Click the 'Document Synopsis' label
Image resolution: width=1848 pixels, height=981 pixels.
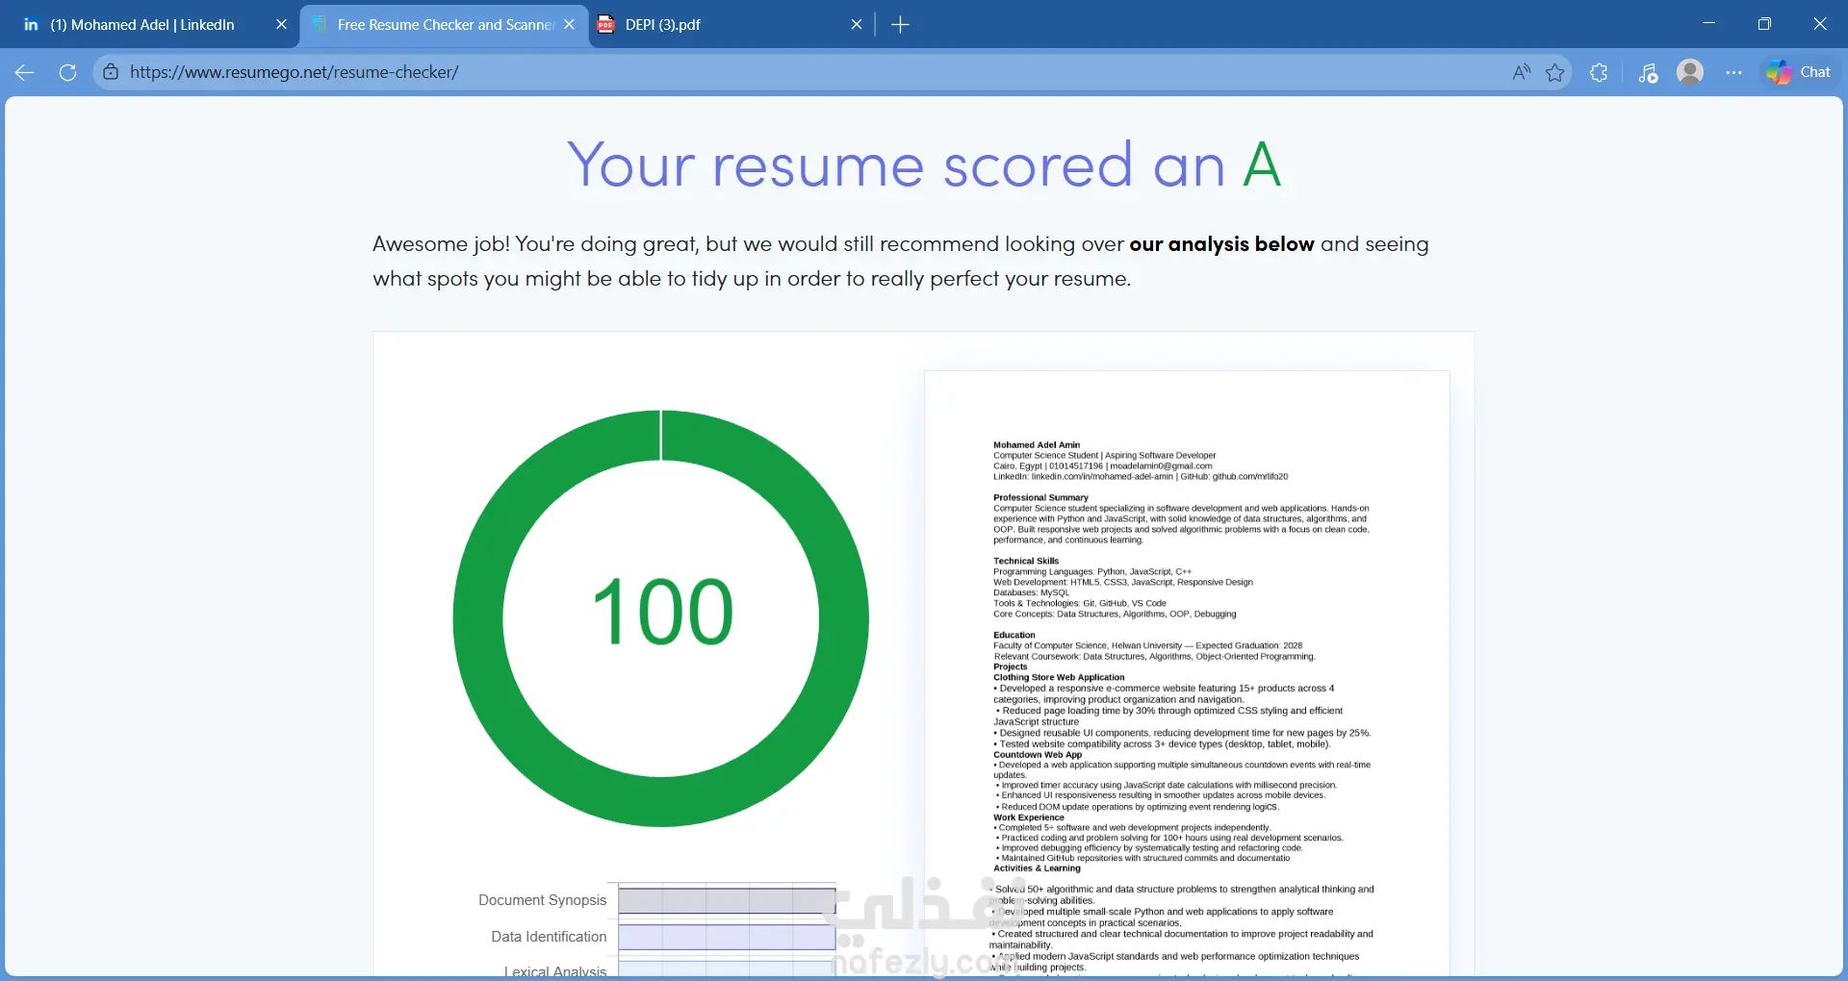tap(543, 900)
